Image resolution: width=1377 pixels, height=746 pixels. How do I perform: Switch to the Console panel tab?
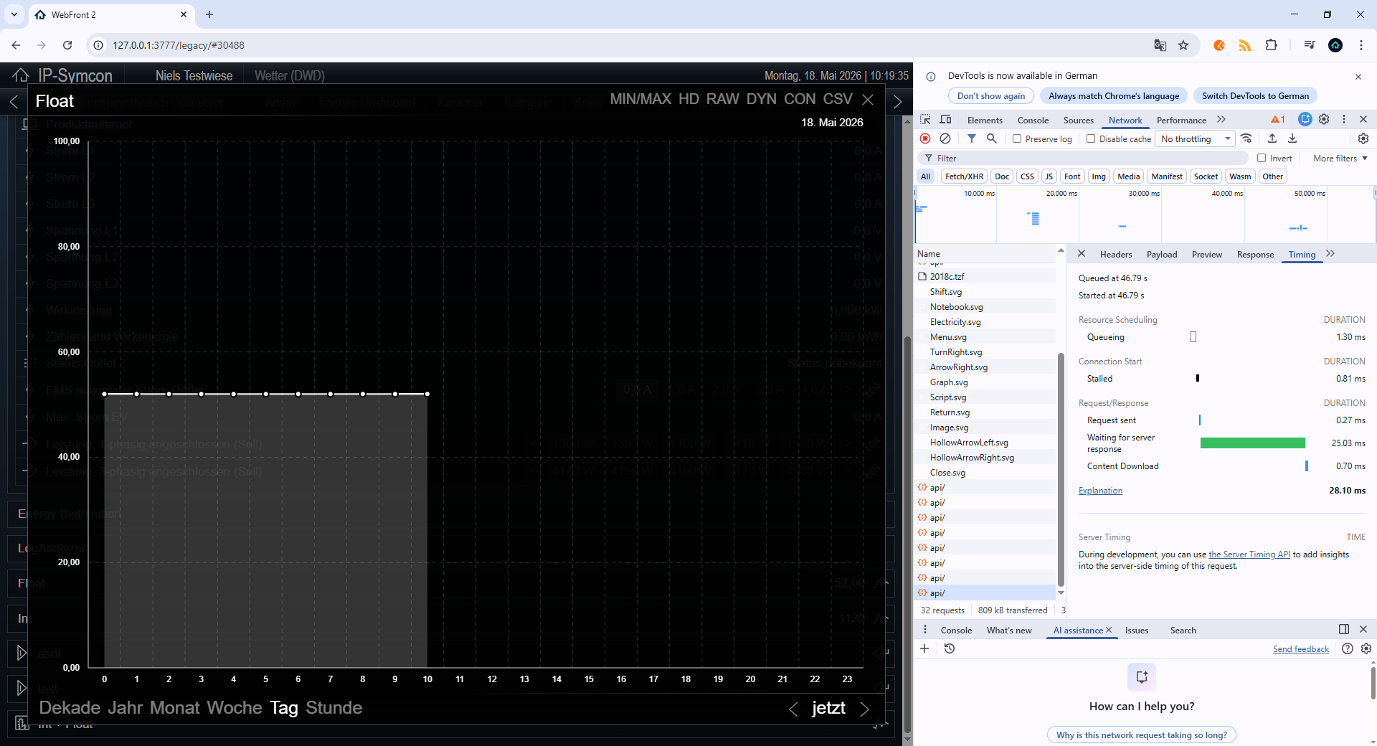(1033, 120)
